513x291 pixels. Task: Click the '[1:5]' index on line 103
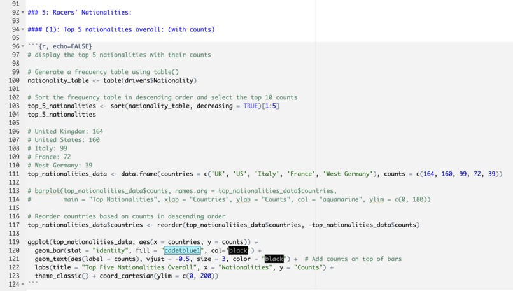pyautogui.click(x=271, y=106)
